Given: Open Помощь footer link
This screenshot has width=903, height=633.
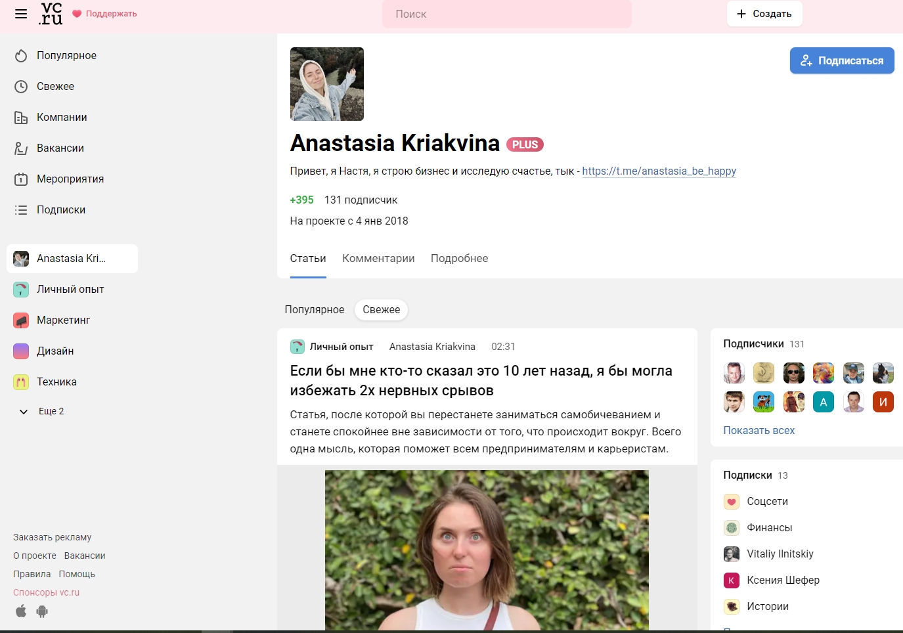Looking at the screenshot, I should click(77, 575).
